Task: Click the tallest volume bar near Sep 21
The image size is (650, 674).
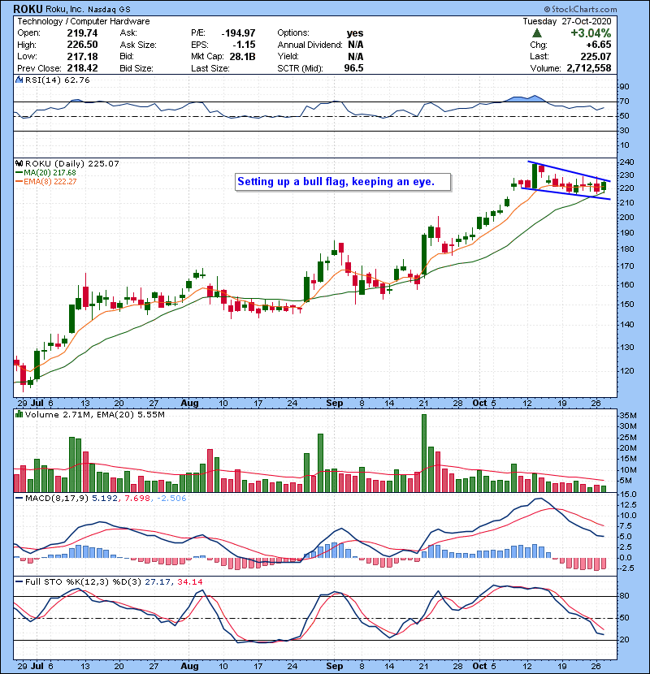Action: tap(424, 453)
